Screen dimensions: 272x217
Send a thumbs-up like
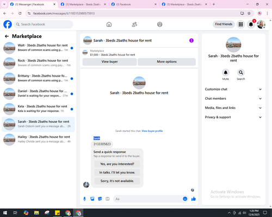pos(194,199)
